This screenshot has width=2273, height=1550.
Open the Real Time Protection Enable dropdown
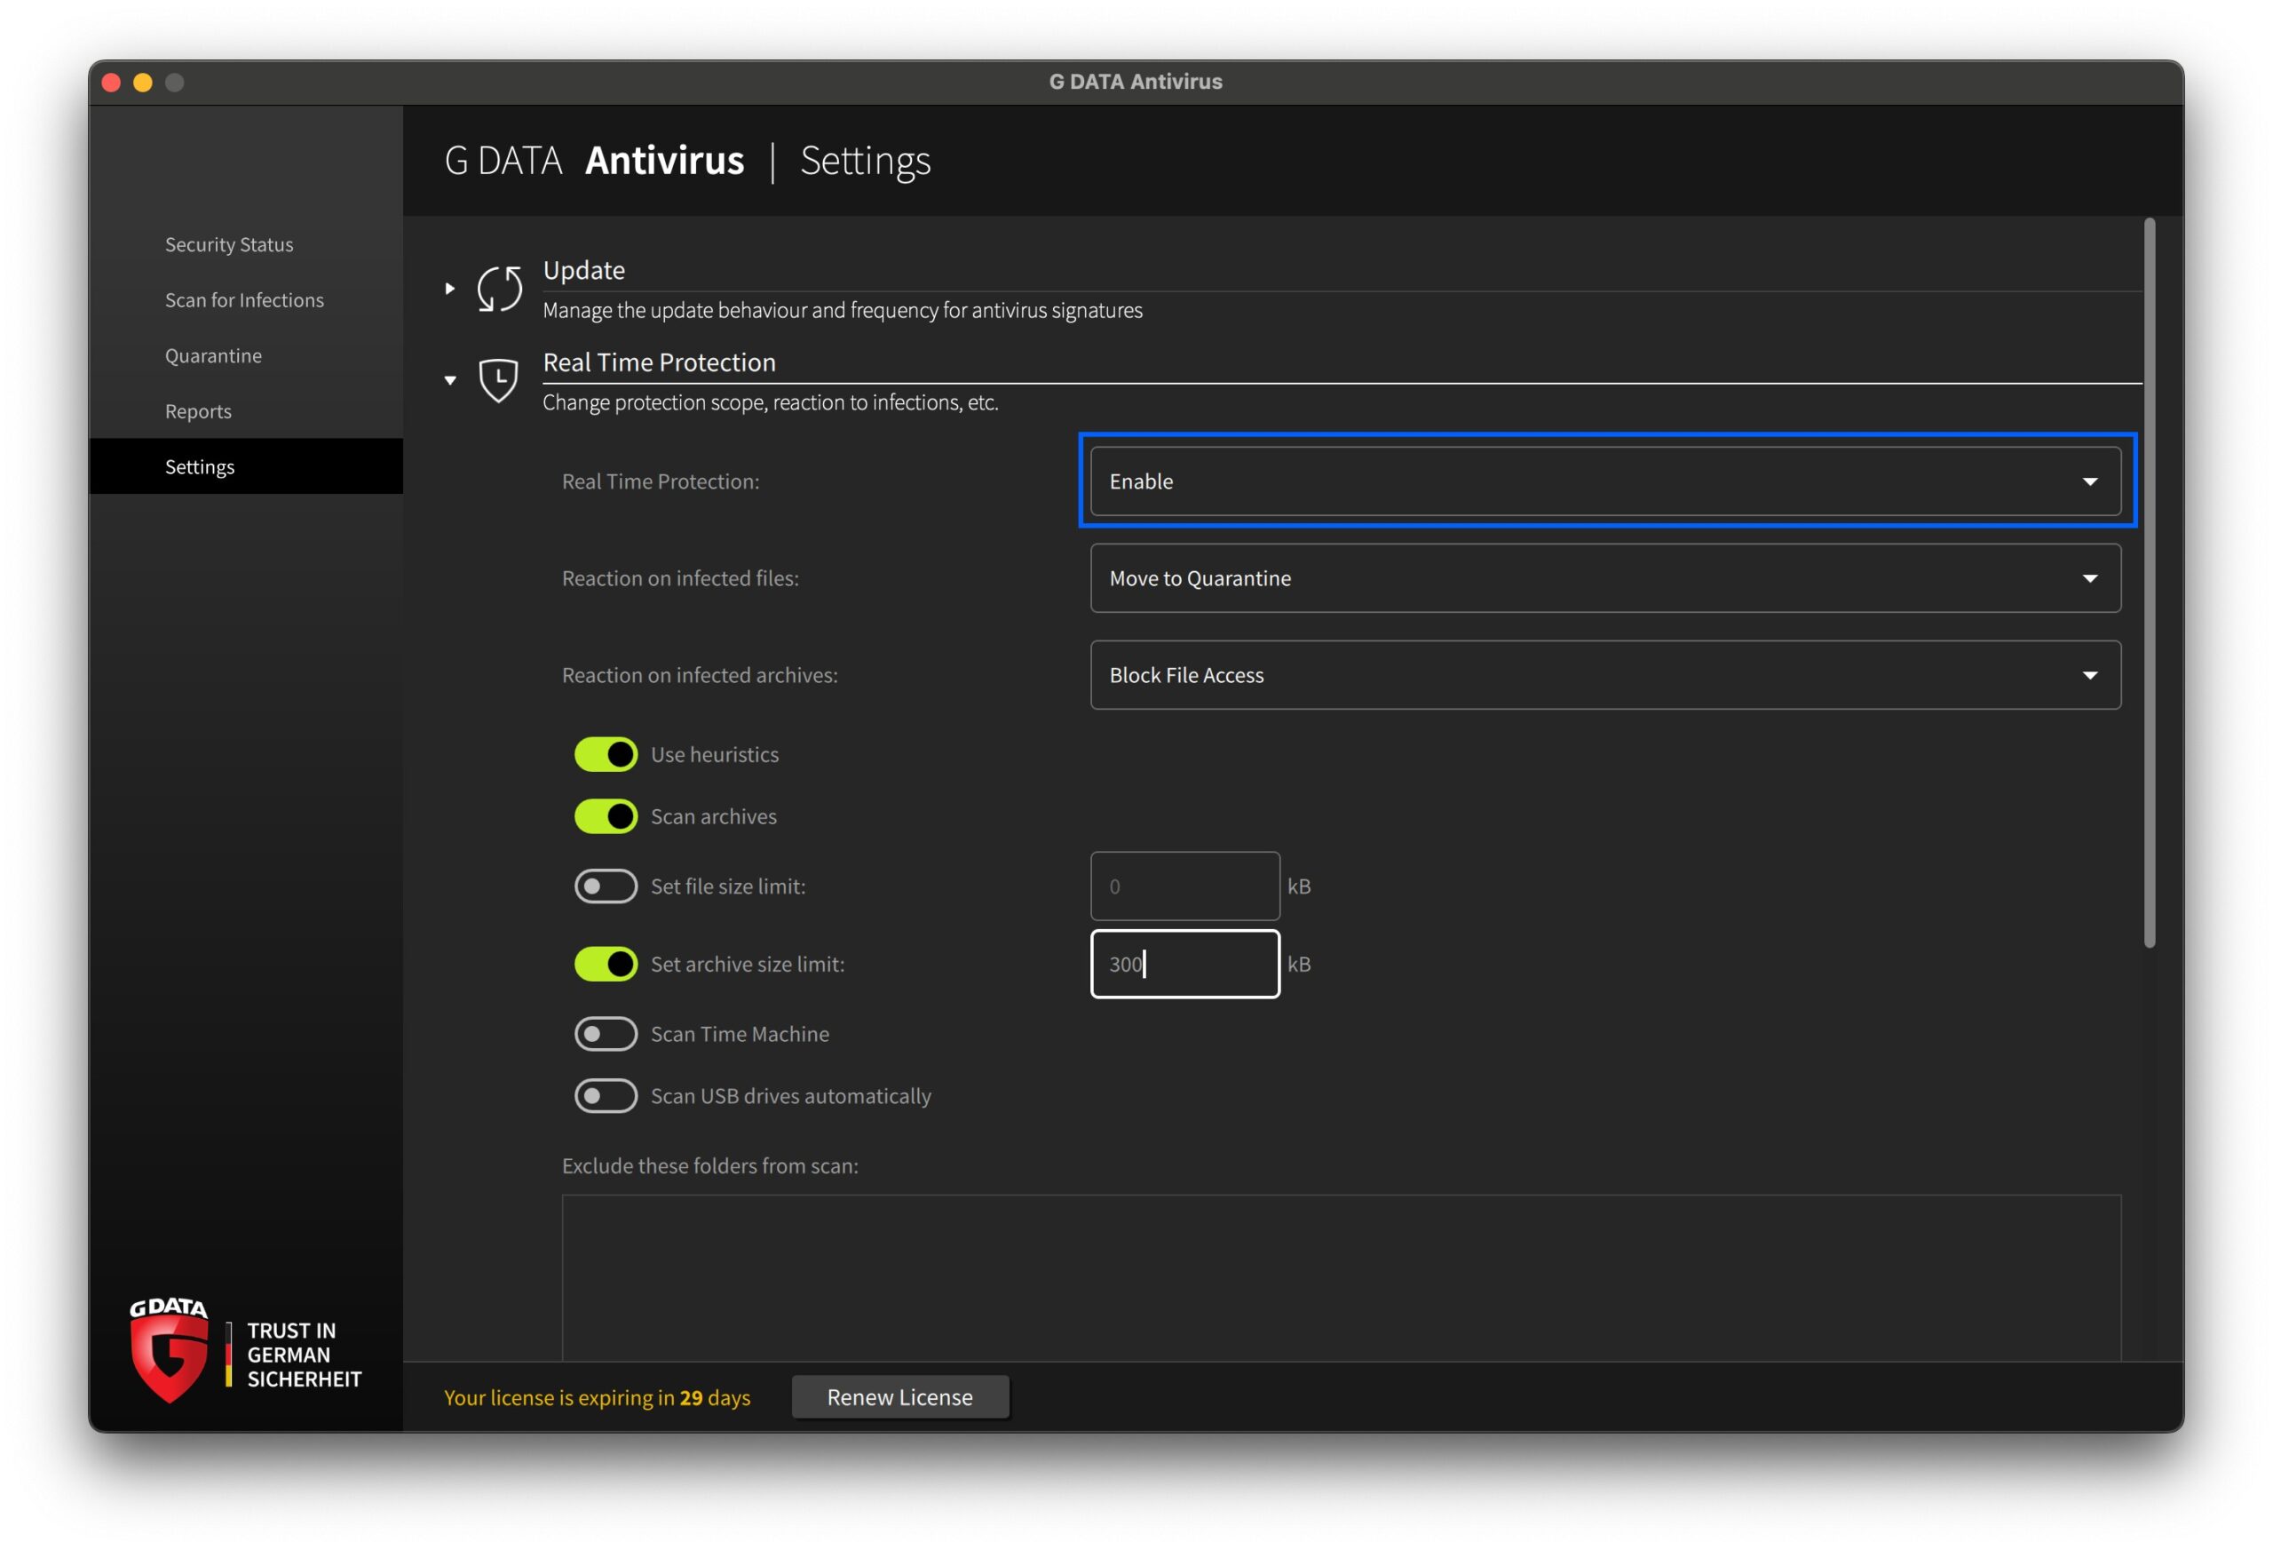1605,481
